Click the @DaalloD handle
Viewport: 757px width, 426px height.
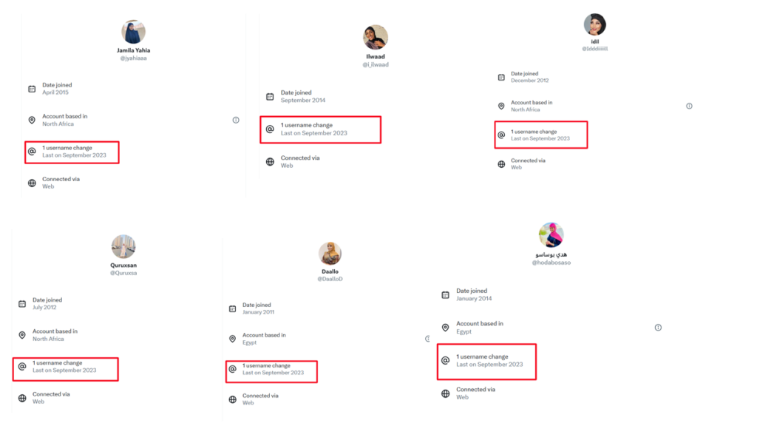(x=330, y=279)
